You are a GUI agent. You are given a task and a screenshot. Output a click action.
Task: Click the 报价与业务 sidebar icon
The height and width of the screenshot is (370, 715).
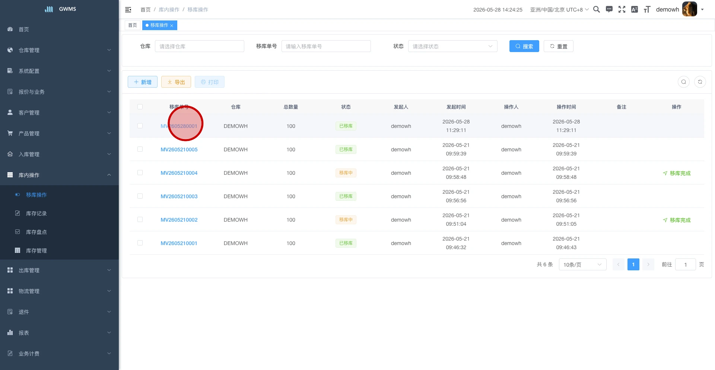[10, 91]
